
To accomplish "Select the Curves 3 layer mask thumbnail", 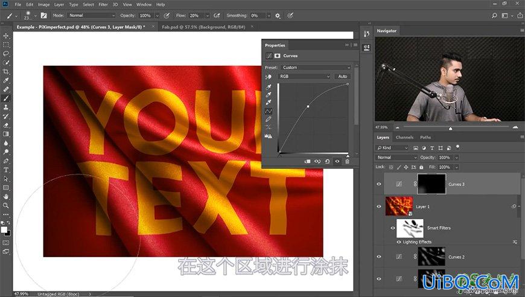I will point(431,184).
